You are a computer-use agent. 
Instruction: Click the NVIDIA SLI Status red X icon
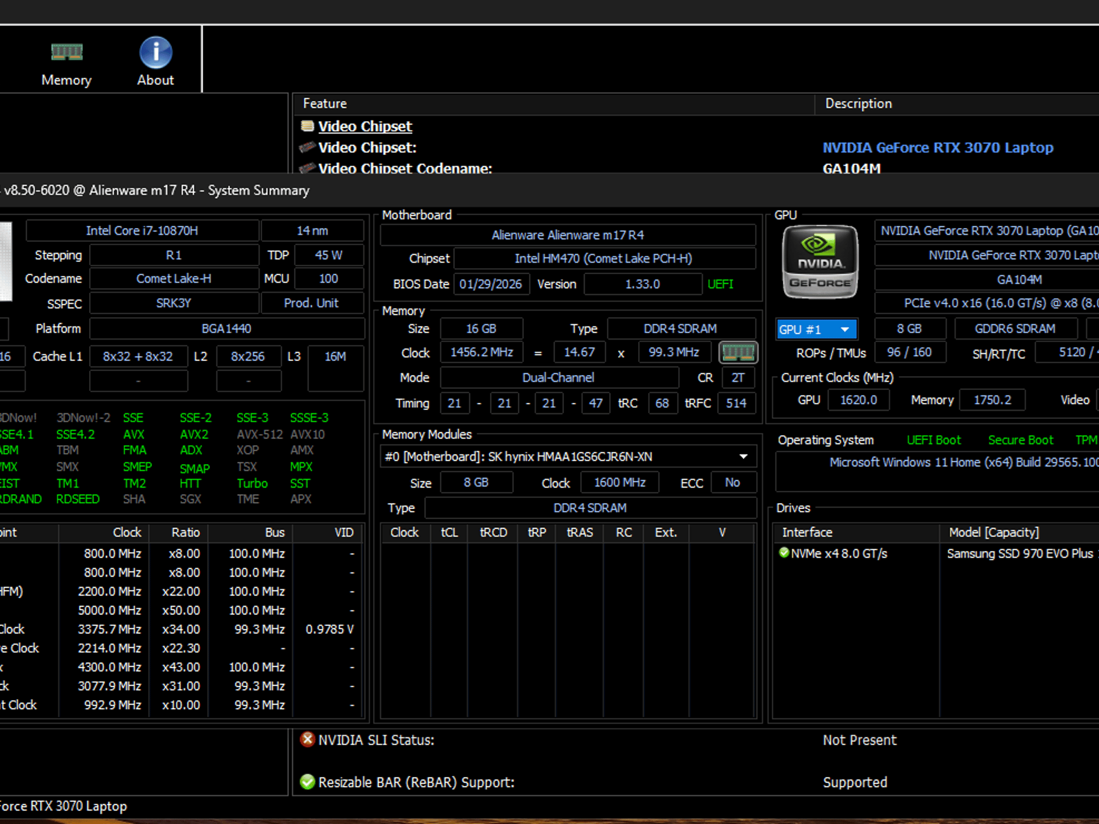tap(307, 740)
